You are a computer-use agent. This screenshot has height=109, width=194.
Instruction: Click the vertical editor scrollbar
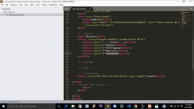[193, 54]
